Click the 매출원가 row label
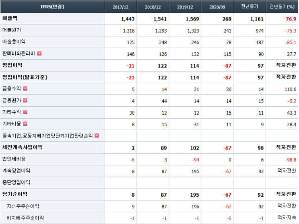 pyautogui.click(x=12, y=30)
